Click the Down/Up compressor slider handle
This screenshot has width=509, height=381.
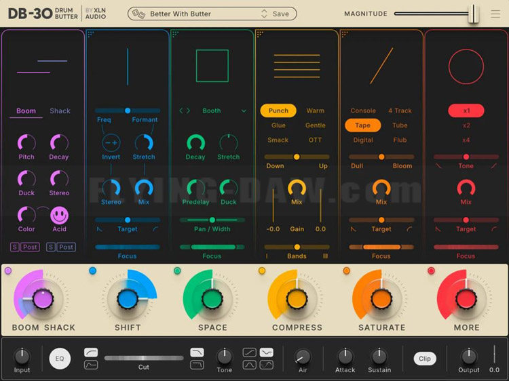pos(297,157)
